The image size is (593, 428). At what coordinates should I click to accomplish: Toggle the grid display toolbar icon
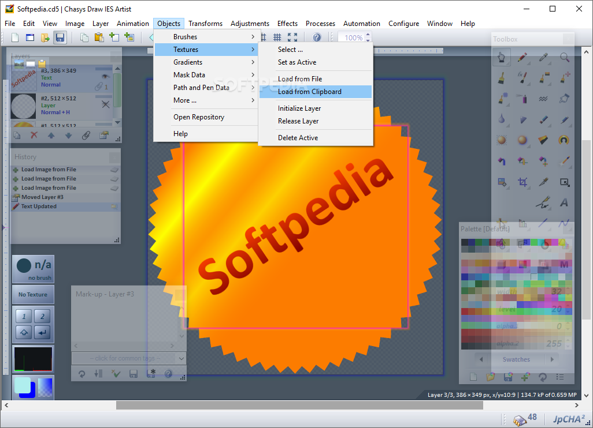tap(277, 37)
